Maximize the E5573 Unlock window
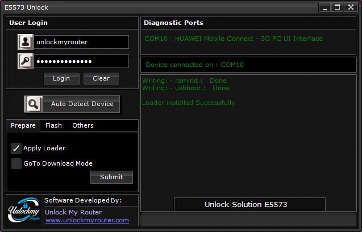The image size is (362, 232). tap(338, 7)
